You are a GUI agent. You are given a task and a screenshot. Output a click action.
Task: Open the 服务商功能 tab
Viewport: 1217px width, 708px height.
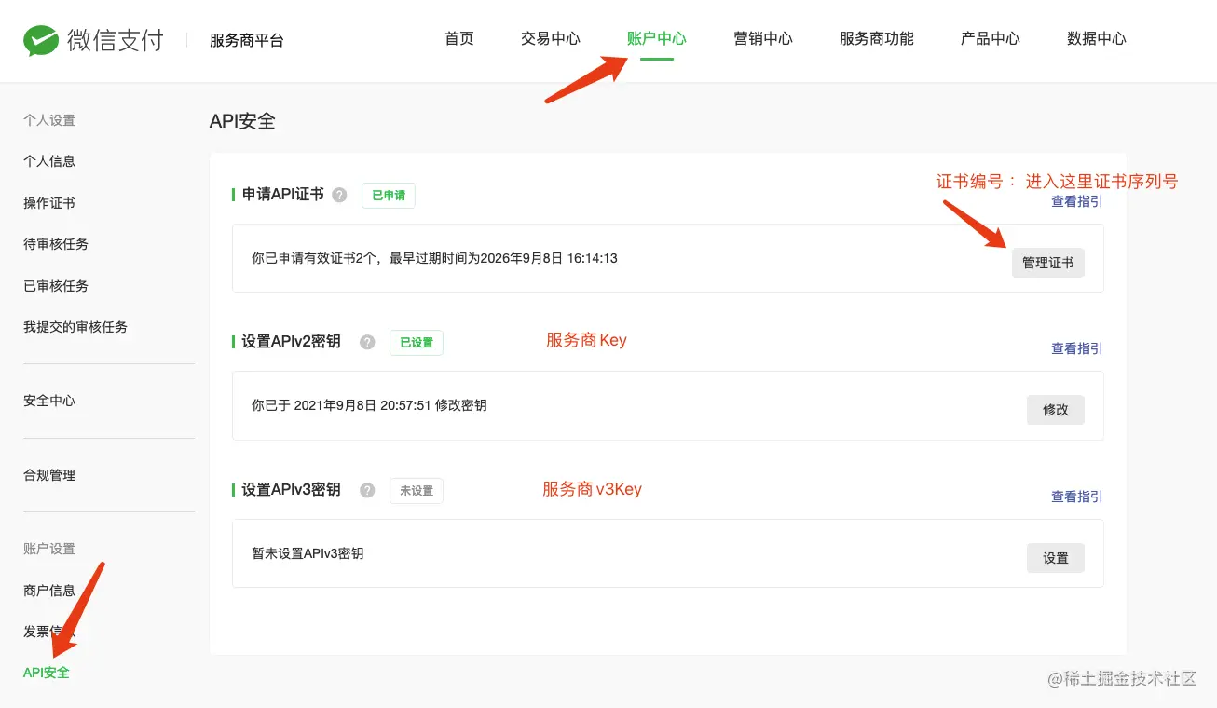(x=877, y=38)
